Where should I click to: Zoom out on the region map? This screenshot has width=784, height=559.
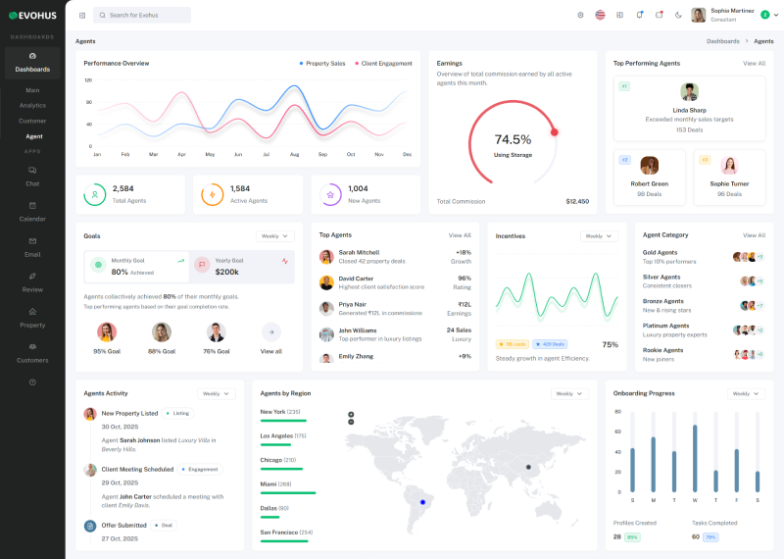tap(351, 422)
